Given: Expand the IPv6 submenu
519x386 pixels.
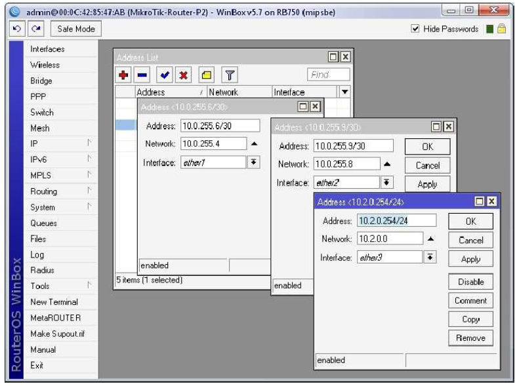Looking at the screenshot, I should click(60, 160).
